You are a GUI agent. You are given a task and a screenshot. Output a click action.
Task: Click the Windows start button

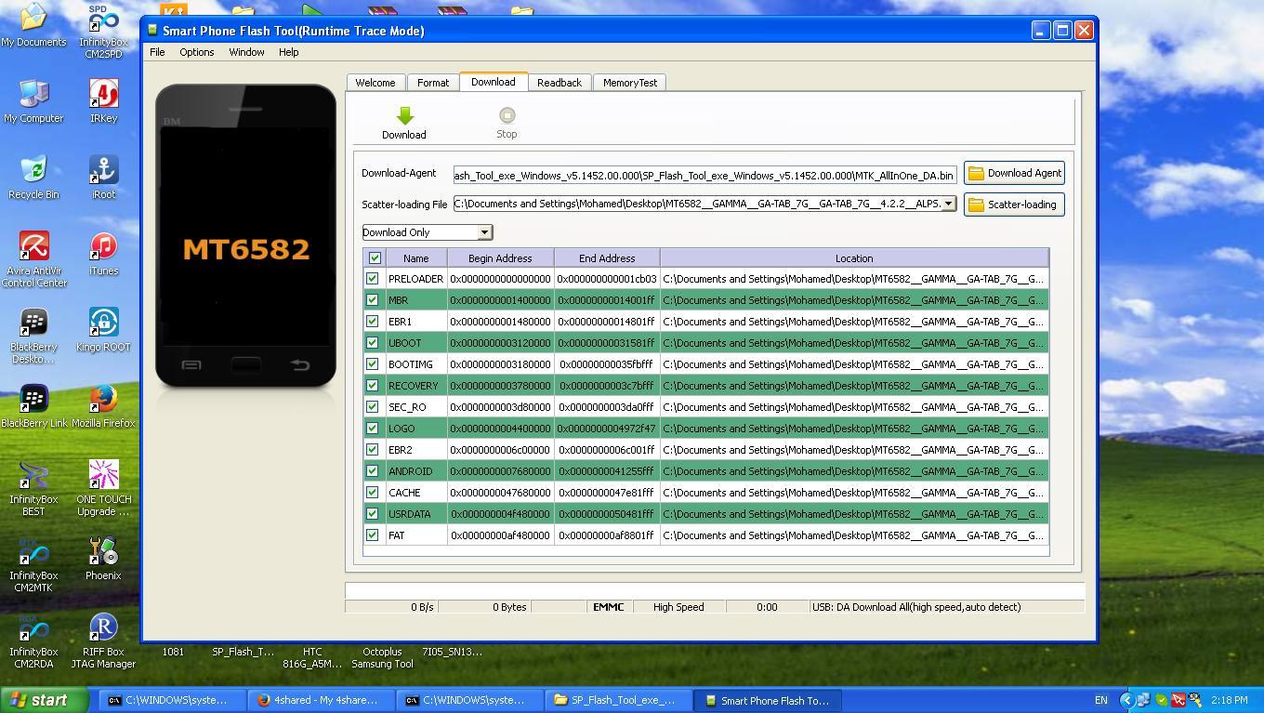(x=45, y=701)
